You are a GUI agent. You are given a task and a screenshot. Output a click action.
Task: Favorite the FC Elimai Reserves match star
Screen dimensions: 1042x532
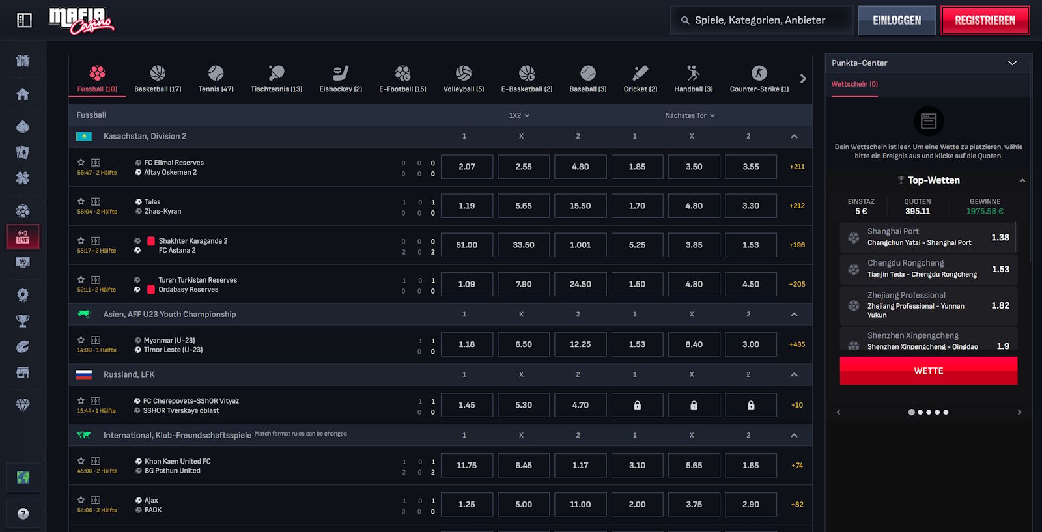click(81, 162)
